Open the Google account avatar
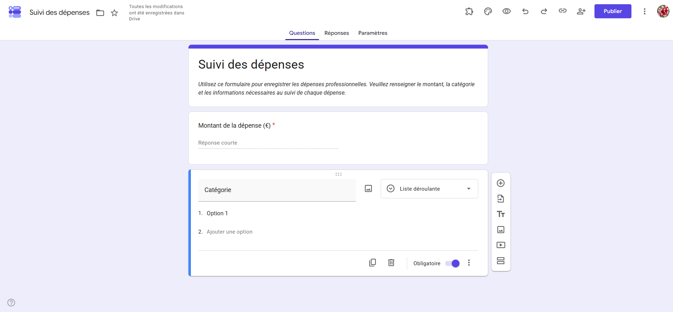The width and height of the screenshot is (673, 312). (x=663, y=11)
